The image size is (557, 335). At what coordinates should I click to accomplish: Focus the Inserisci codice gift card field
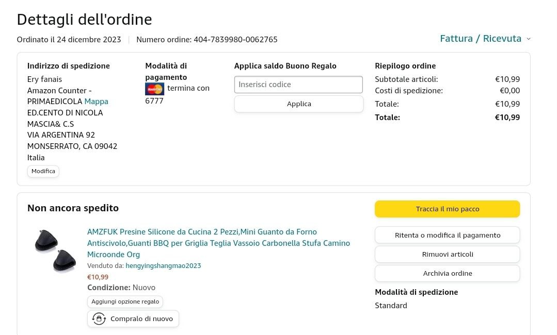pyautogui.click(x=298, y=85)
